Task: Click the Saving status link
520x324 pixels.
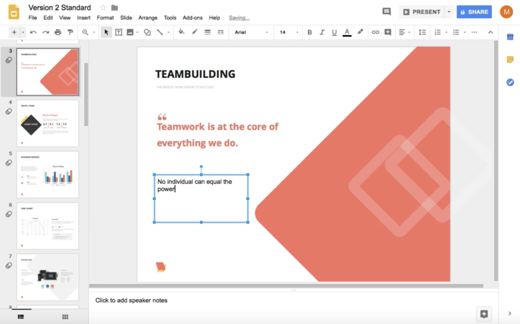Action: tap(239, 18)
